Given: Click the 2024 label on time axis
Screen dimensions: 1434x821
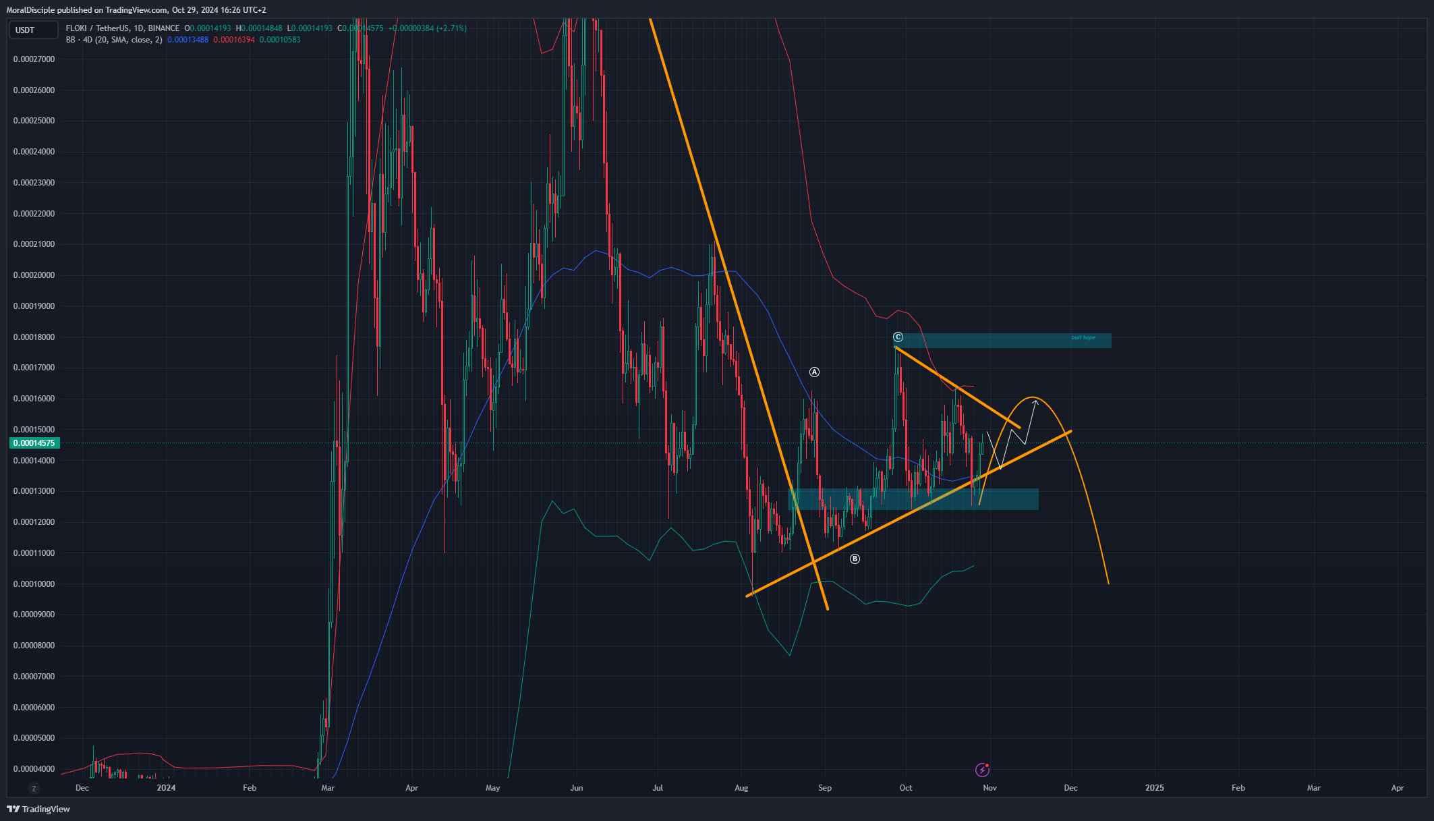Looking at the screenshot, I should point(166,788).
